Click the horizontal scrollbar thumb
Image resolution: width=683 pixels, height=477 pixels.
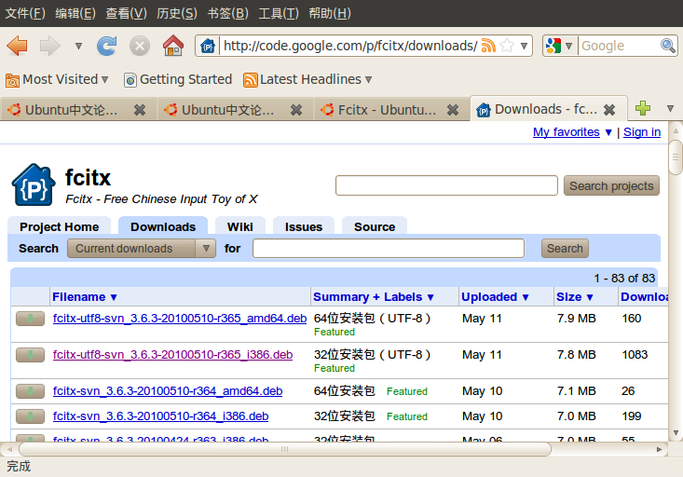point(285,449)
